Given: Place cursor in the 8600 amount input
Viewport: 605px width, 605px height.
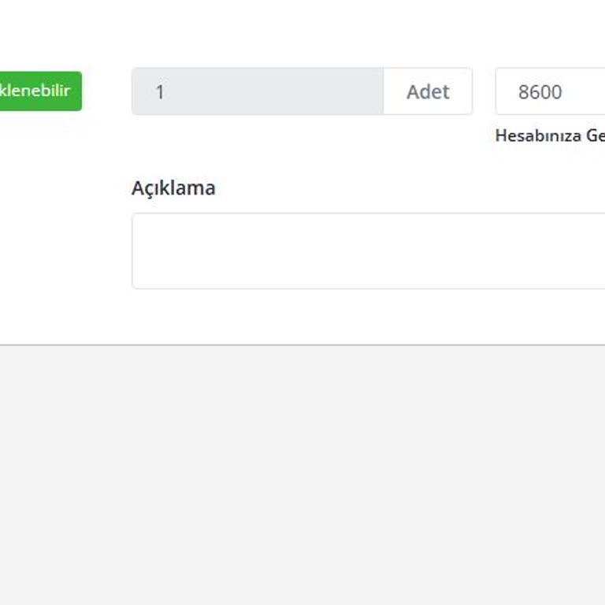Looking at the screenshot, I should click(551, 91).
